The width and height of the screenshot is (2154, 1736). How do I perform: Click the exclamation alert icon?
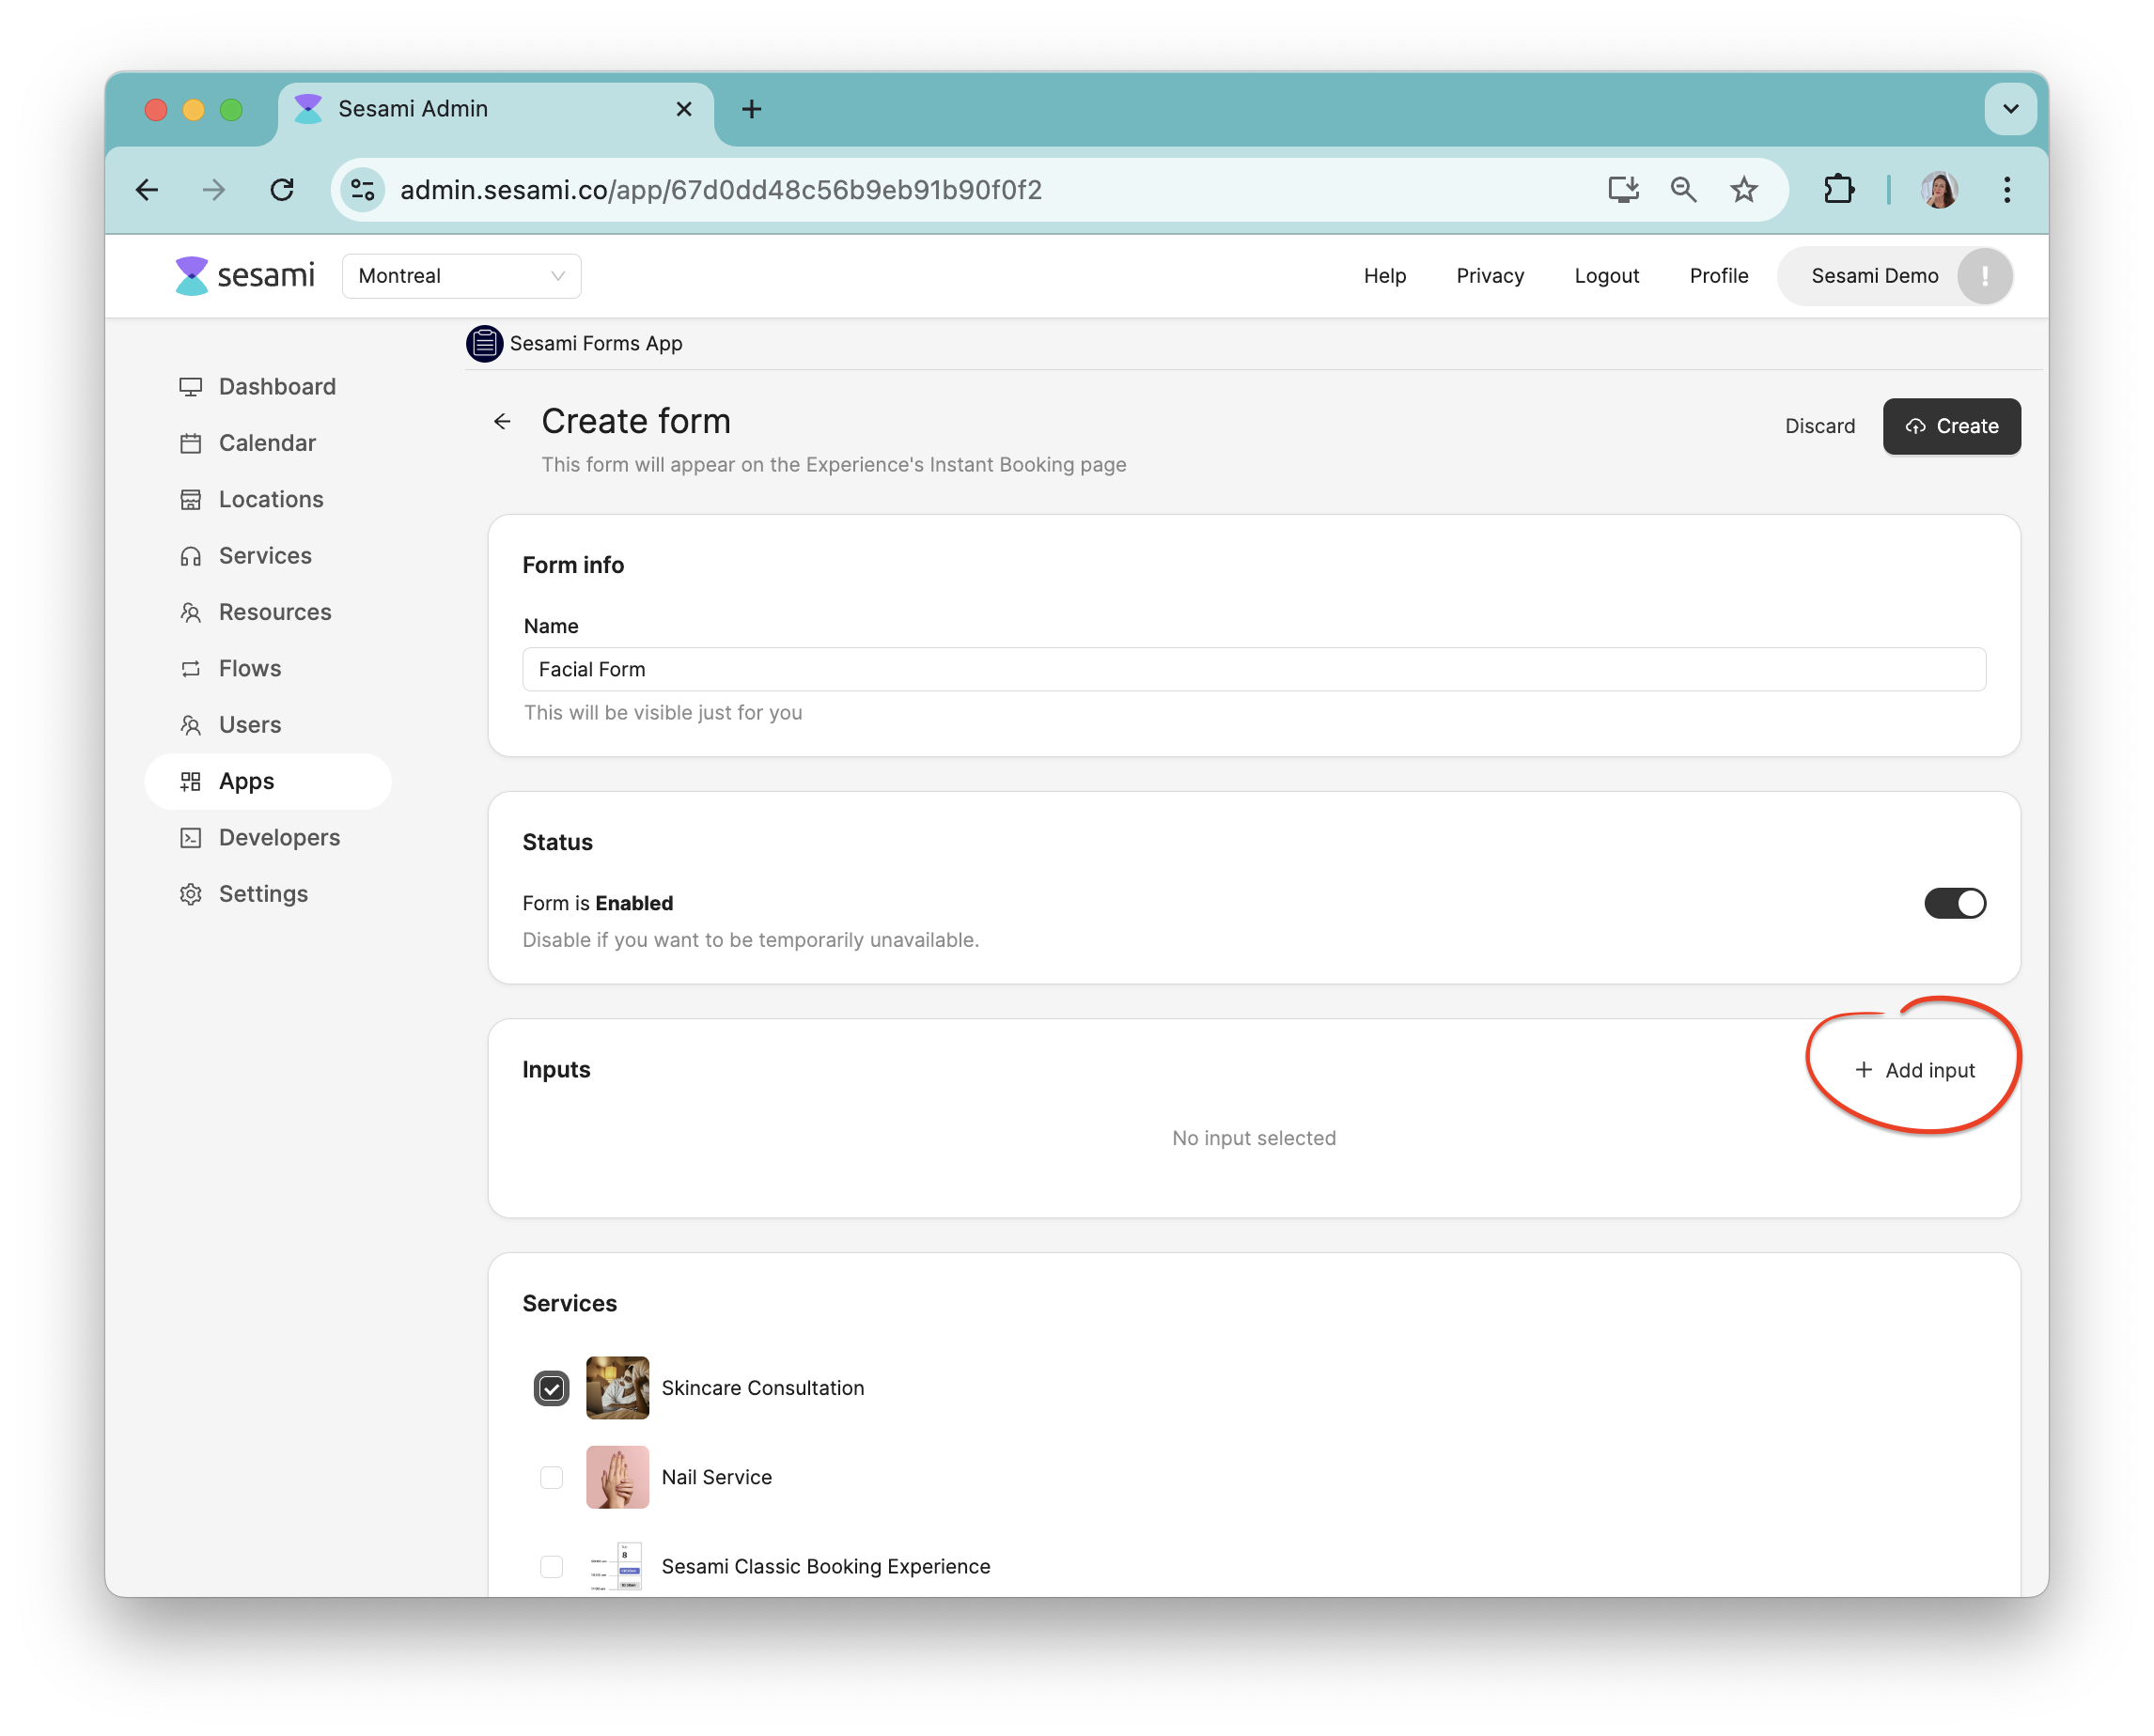click(x=1984, y=276)
